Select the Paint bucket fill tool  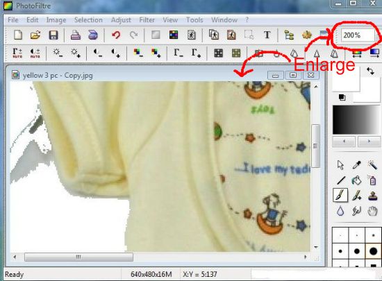coord(356,180)
